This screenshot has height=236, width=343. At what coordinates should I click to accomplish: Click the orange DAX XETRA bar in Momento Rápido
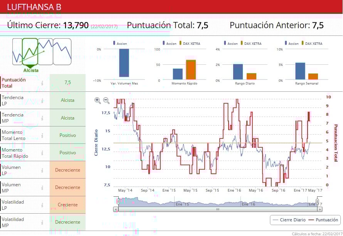tap(191, 70)
